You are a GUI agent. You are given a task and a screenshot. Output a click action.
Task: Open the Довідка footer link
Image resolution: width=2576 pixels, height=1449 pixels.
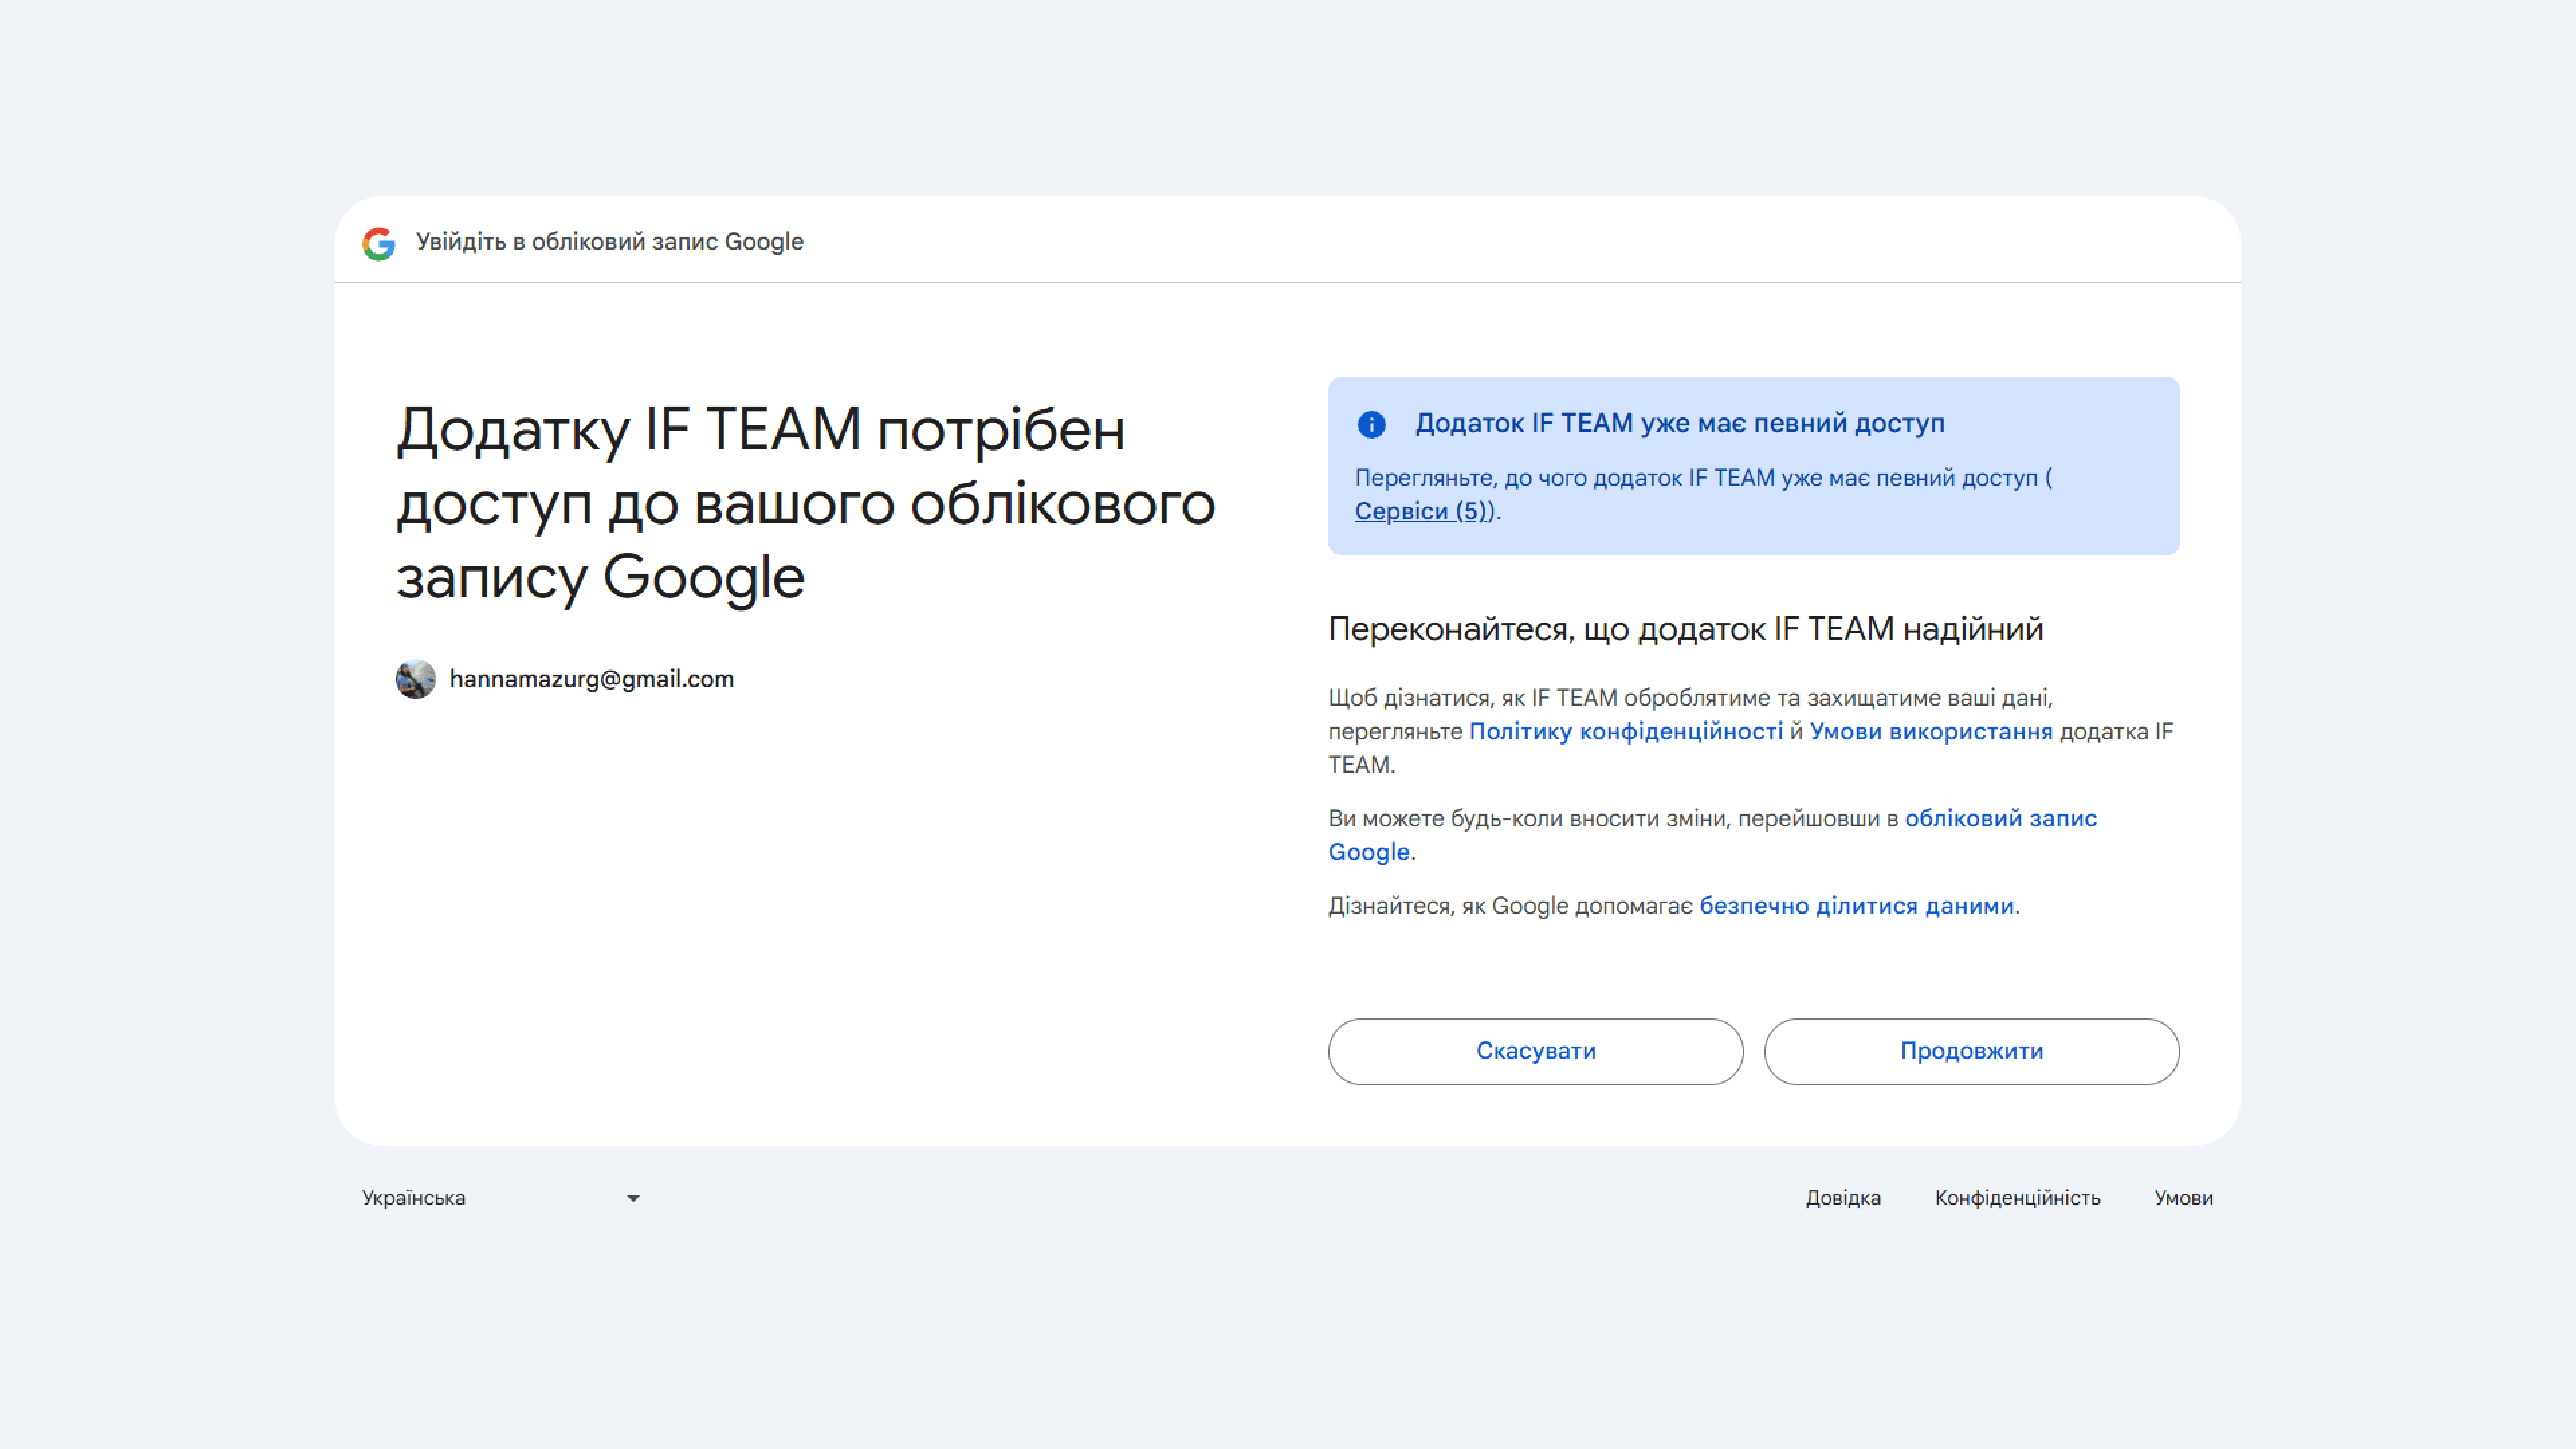pyautogui.click(x=1842, y=1198)
